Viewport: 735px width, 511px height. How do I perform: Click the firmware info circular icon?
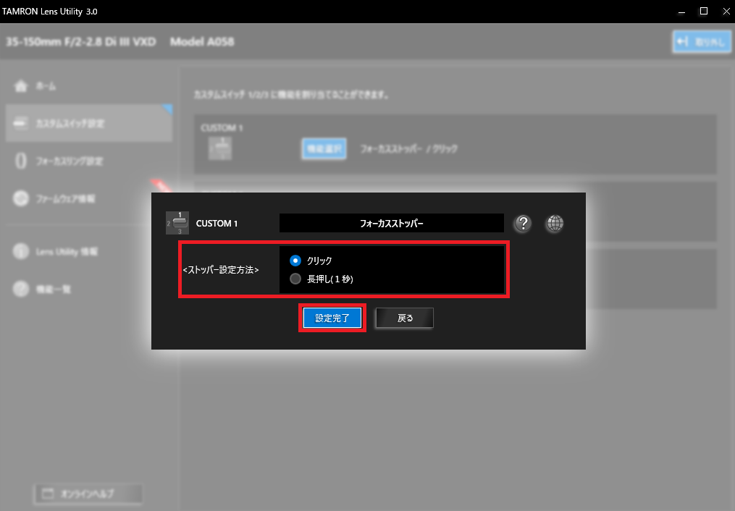20,198
